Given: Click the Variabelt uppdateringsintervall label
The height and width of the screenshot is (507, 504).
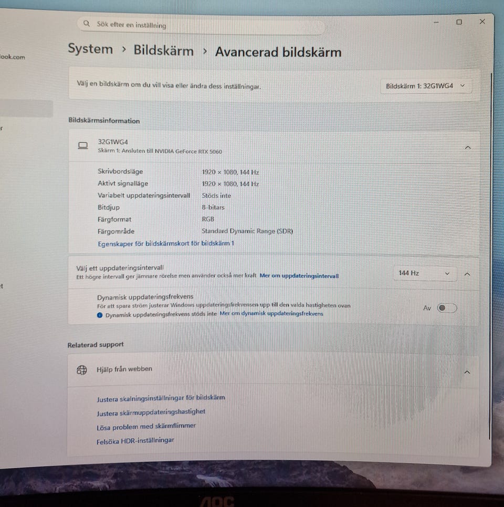Looking at the screenshot, I should [x=144, y=195].
